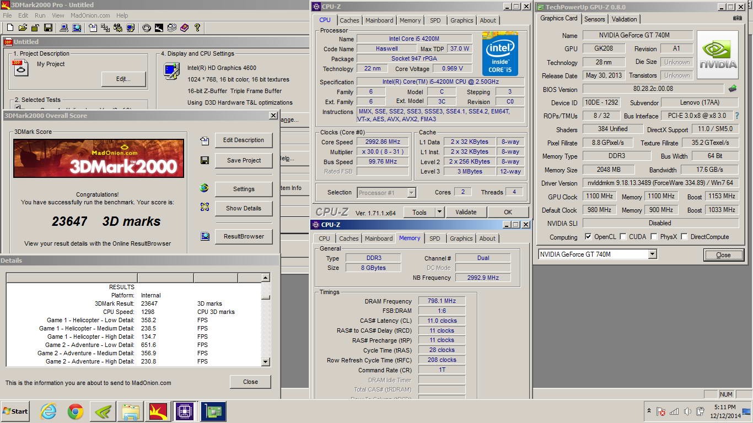The height and width of the screenshot is (423, 753).
Task: Click details list scrollbar up arrow
Action: (x=266, y=278)
